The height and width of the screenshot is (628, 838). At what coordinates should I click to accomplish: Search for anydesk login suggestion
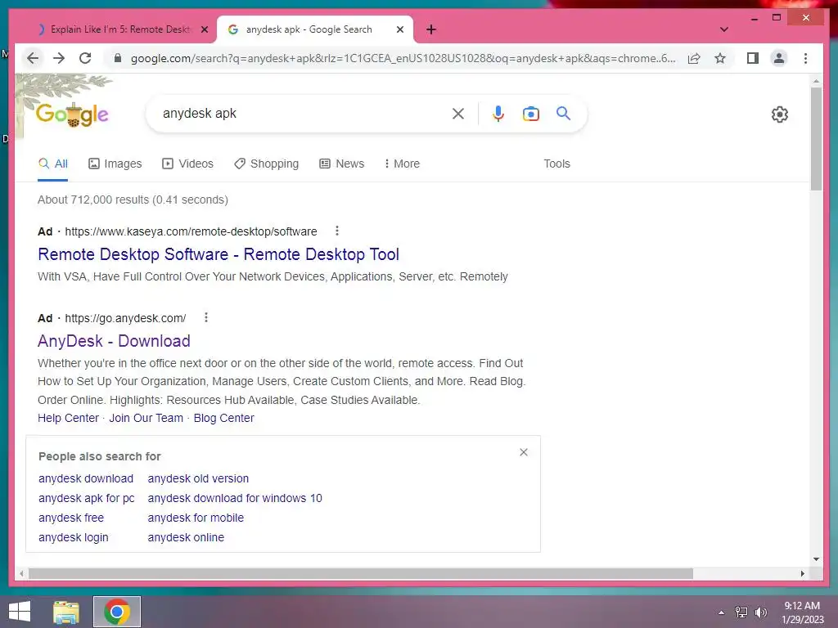coord(73,537)
